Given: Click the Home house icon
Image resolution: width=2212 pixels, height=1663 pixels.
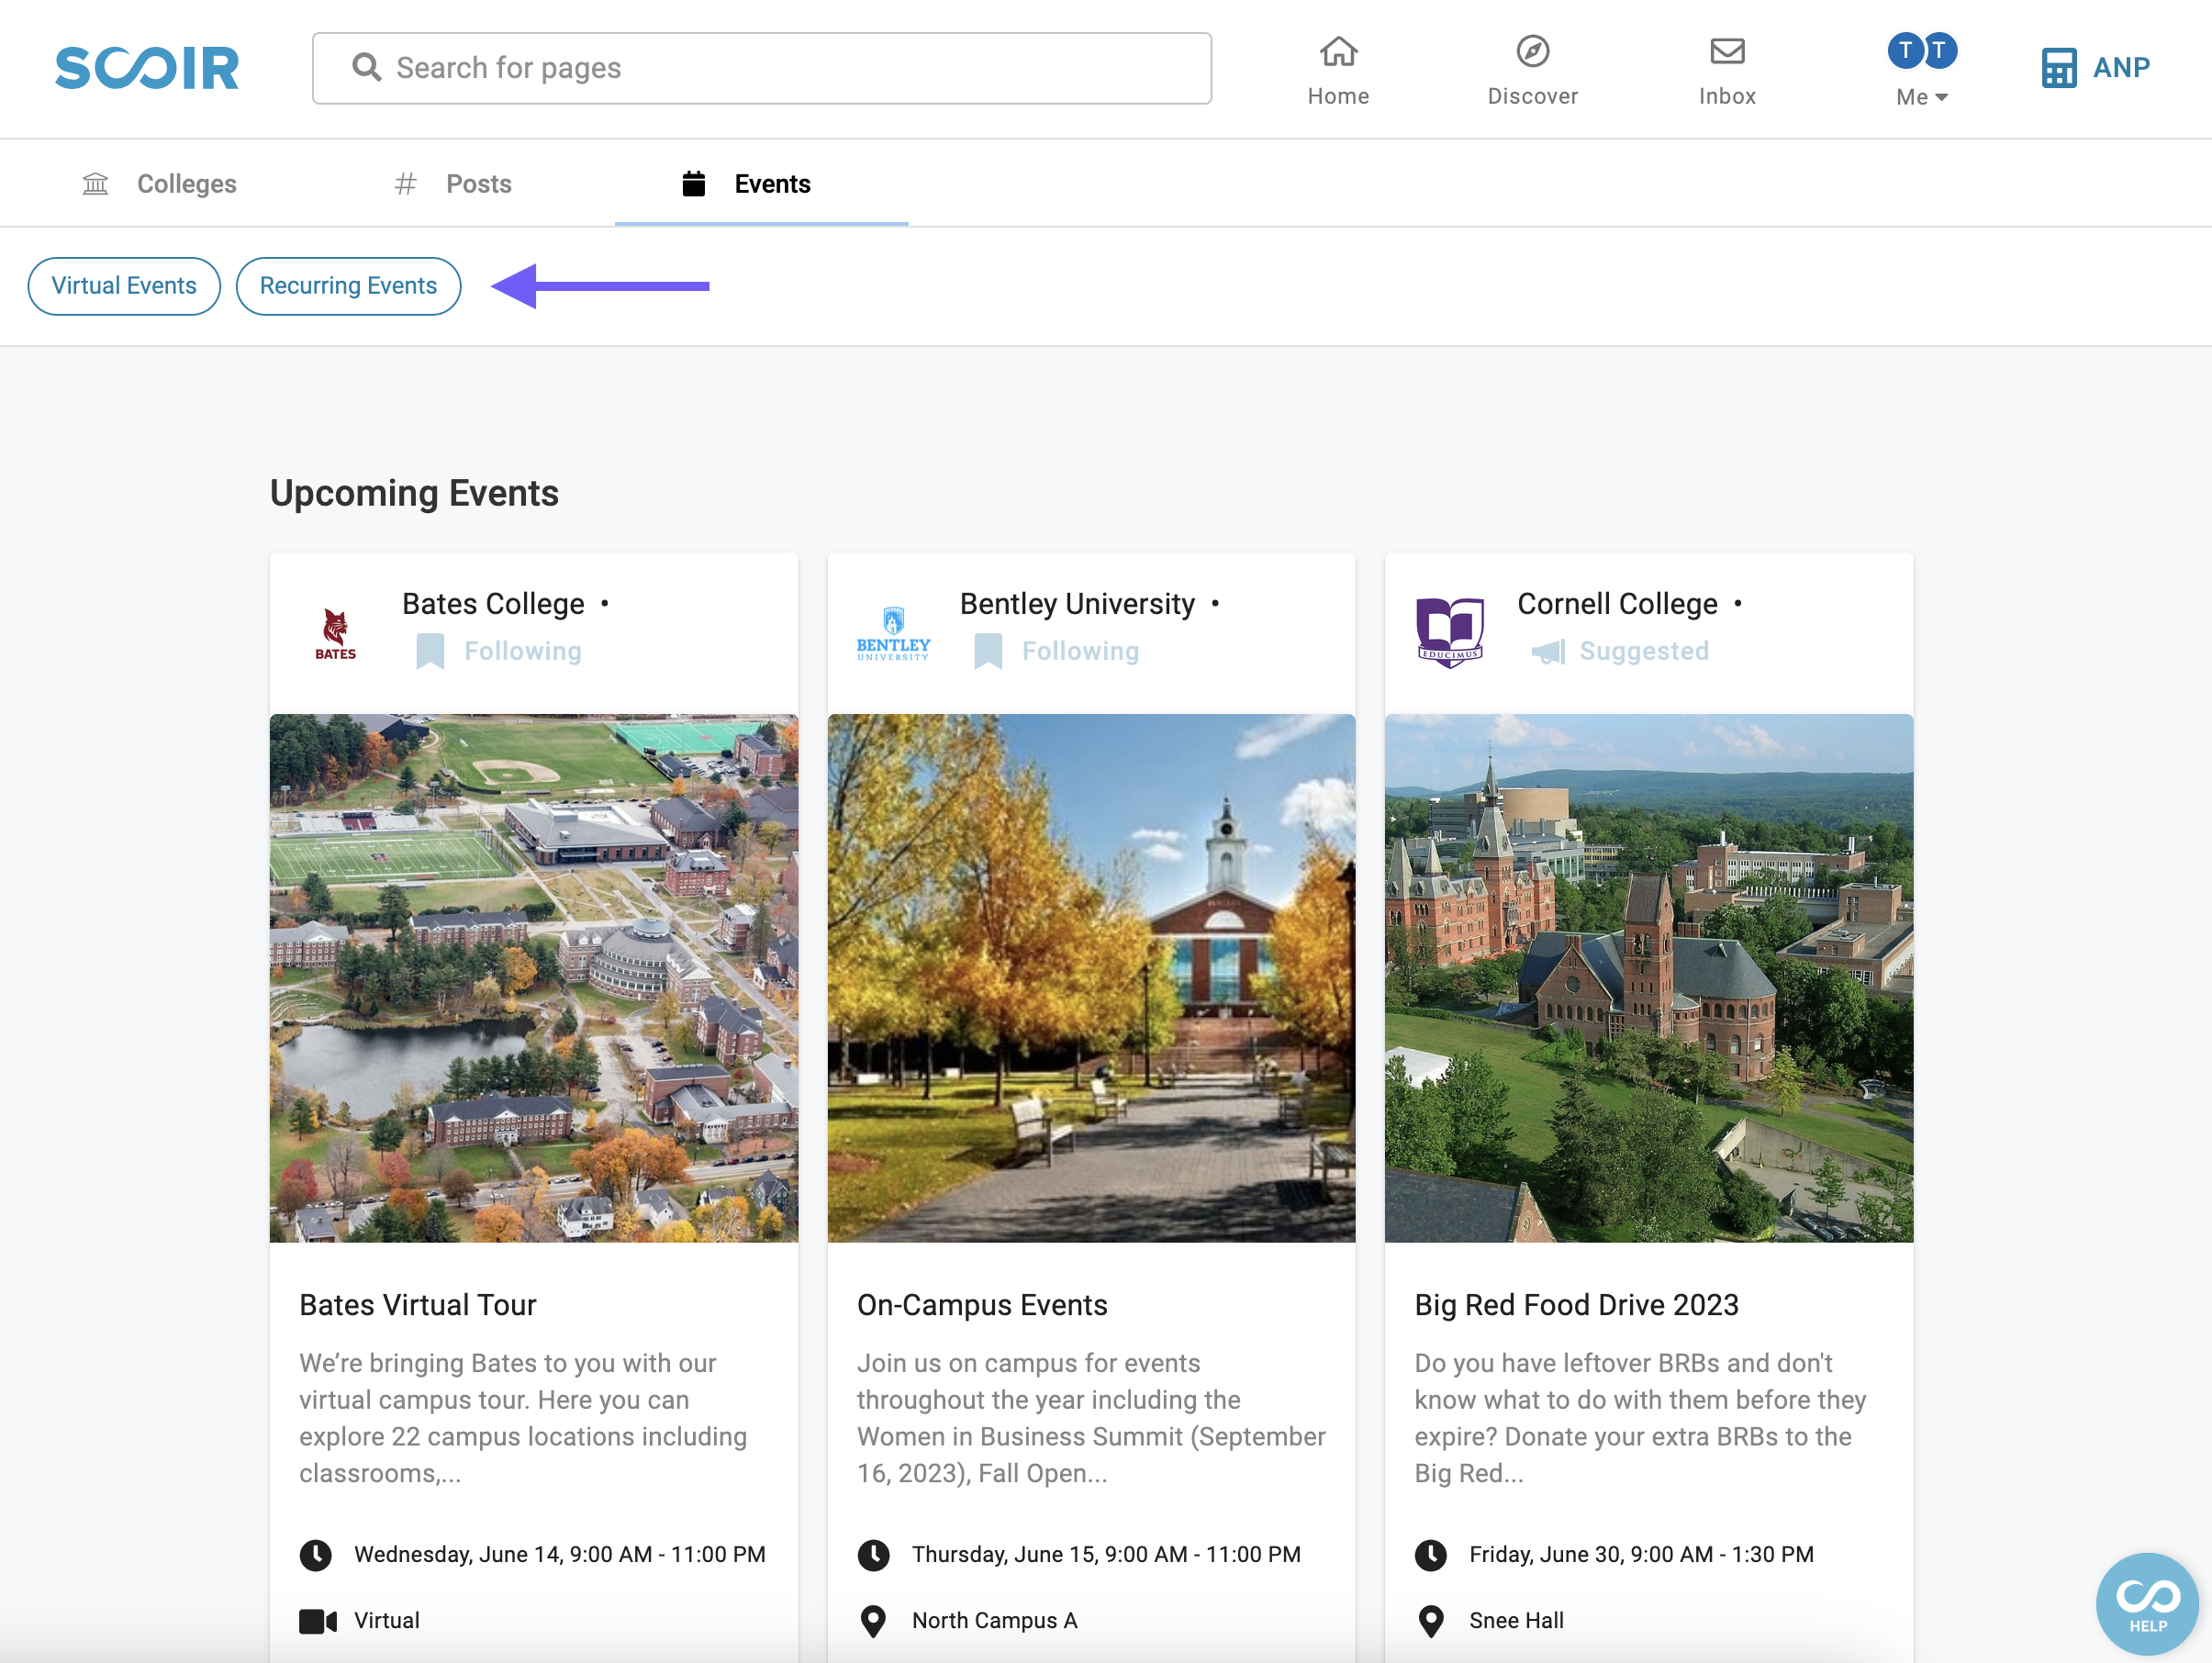Looking at the screenshot, I should (1338, 51).
